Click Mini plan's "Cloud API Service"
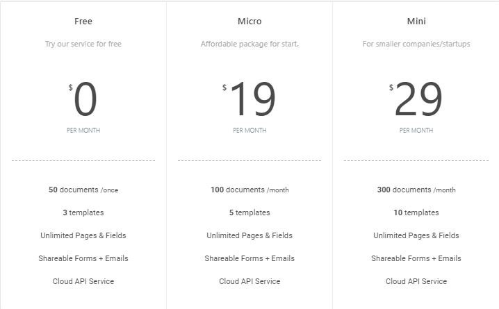Image resolution: width=499 pixels, height=309 pixels. click(416, 281)
